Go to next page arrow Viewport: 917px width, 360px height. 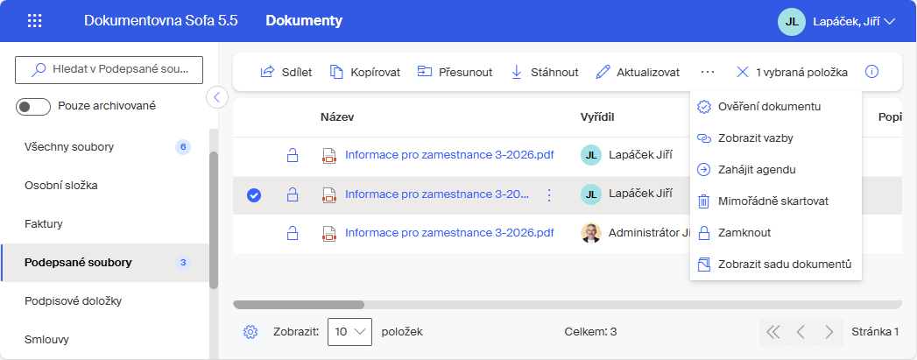point(829,332)
